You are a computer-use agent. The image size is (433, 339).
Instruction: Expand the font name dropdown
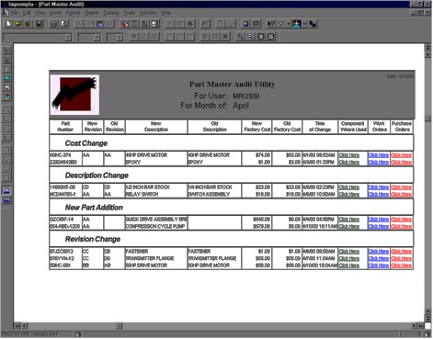tap(68, 38)
